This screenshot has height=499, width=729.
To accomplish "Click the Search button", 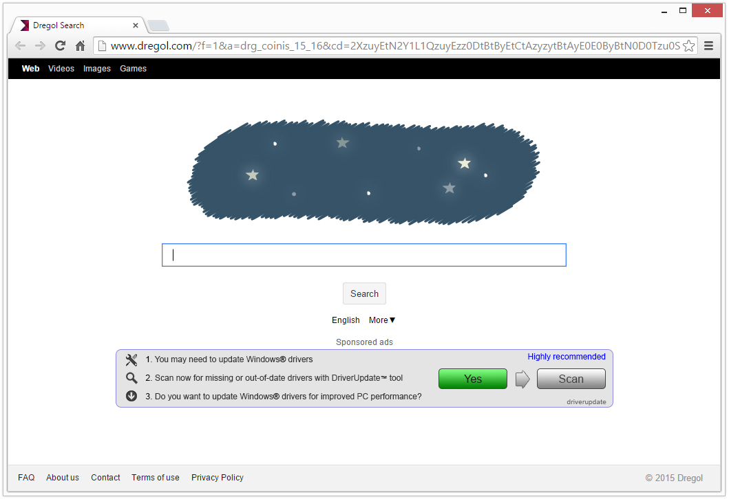I will click(365, 293).
